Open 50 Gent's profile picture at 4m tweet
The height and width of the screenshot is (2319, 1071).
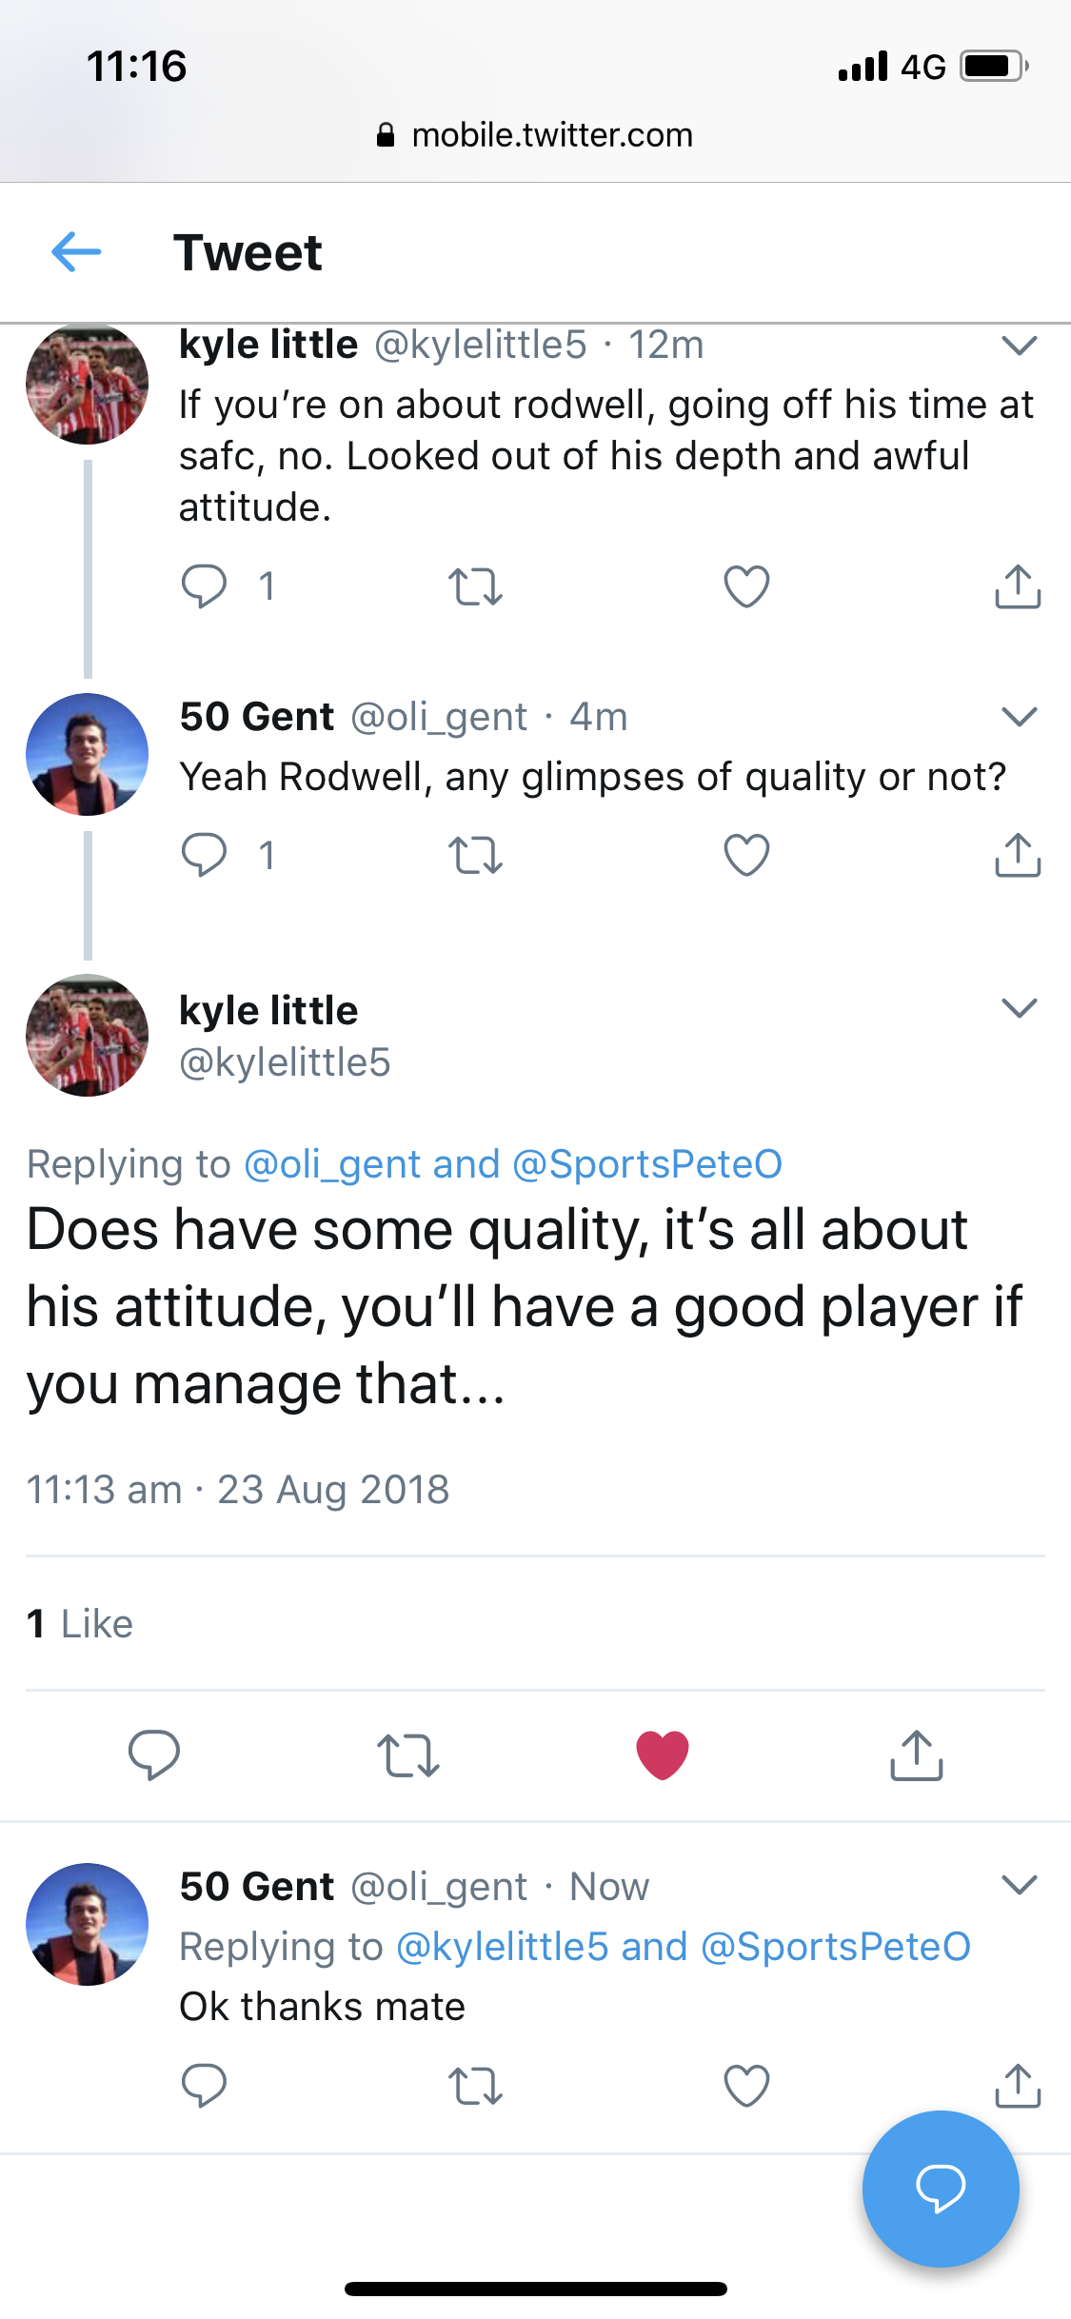click(x=87, y=754)
